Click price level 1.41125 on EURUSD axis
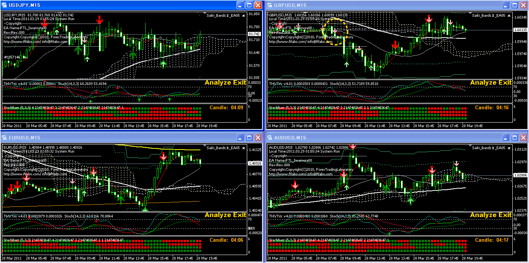Screen dimensions: 529x263 [x=255, y=150]
